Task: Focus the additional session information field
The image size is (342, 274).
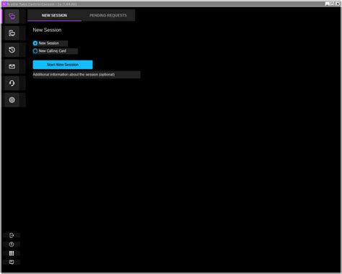Action: tap(87, 74)
